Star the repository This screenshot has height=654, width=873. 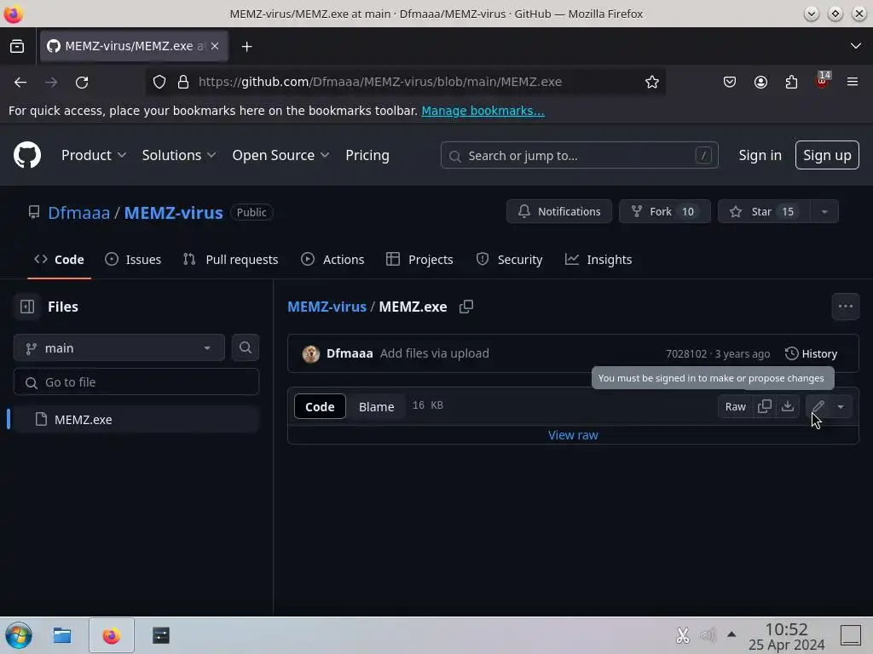pos(764,211)
